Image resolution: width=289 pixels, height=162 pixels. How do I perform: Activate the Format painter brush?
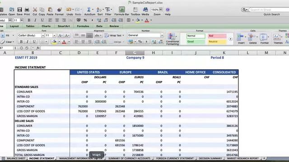point(59,9)
